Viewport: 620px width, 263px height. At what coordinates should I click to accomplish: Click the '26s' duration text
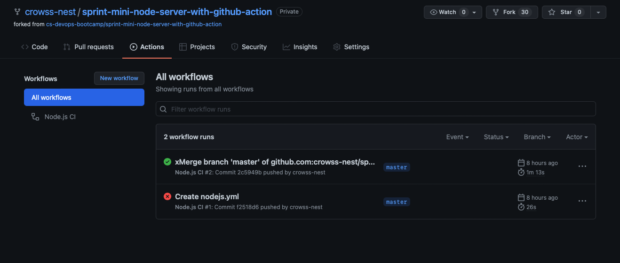532,207
